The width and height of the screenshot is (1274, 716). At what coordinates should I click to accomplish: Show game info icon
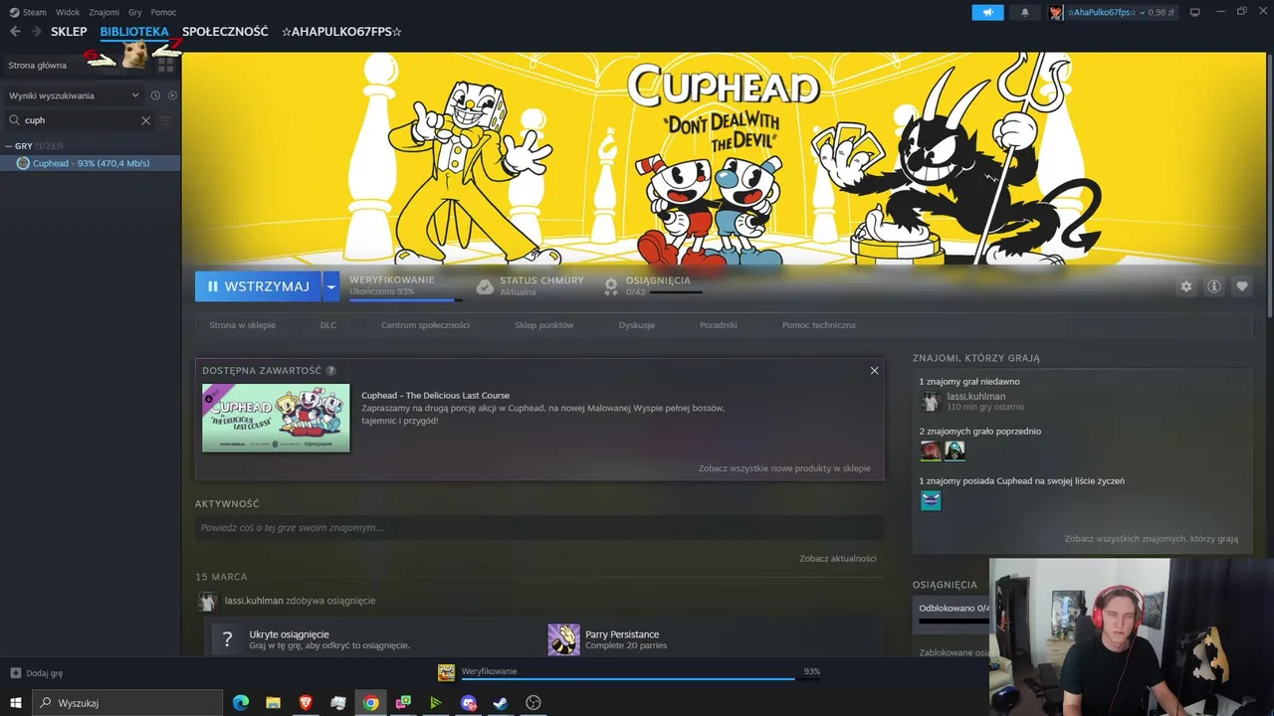[x=1214, y=286]
